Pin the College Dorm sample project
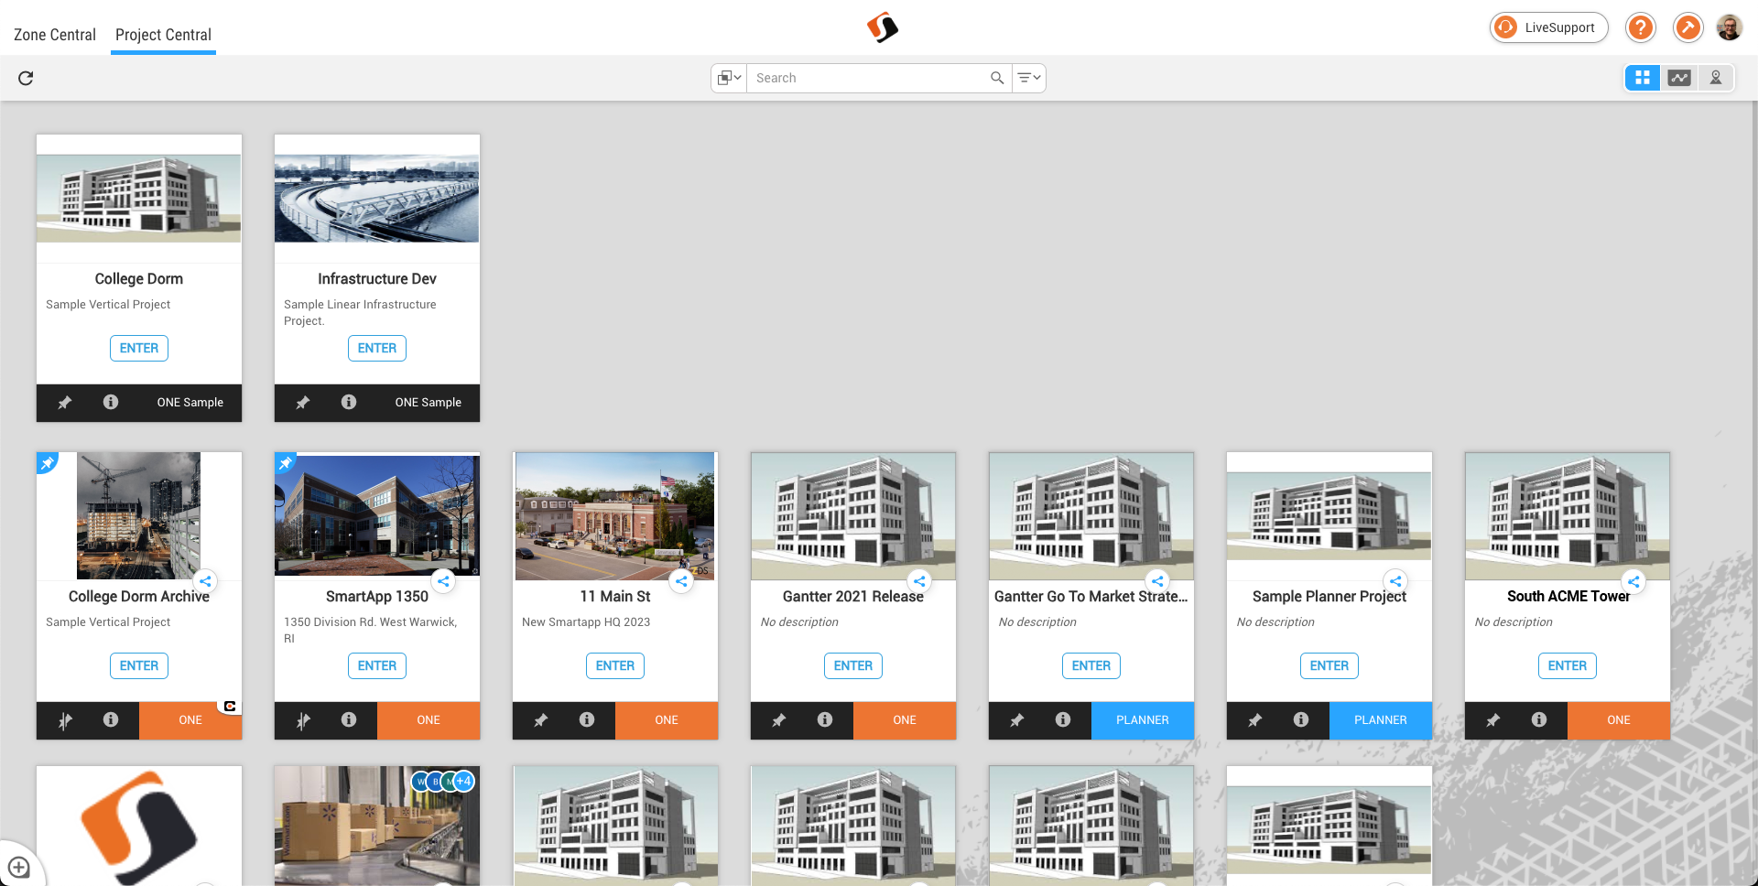The width and height of the screenshot is (1758, 886). tap(65, 403)
